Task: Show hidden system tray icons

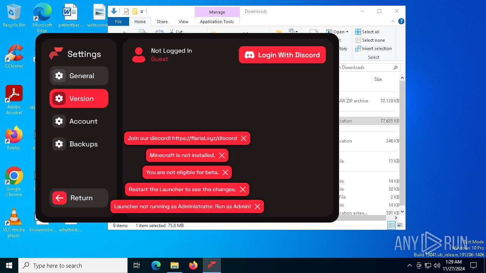Action: tap(409, 265)
